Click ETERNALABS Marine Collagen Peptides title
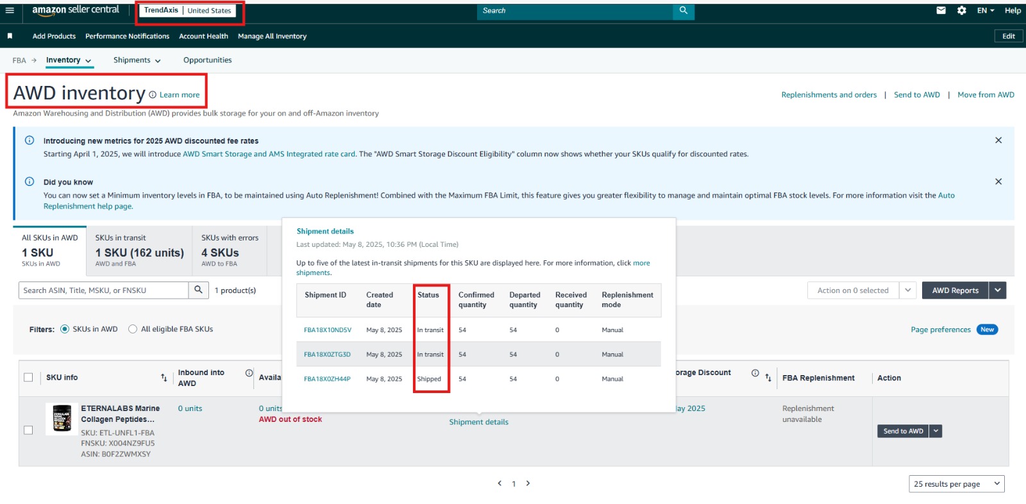 coord(120,414)
